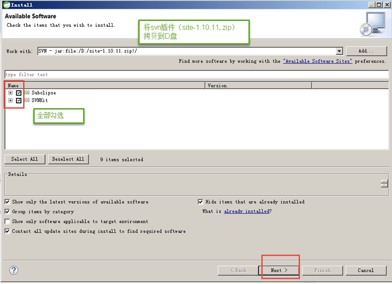Click the Cancel button
The height and width of the screenshot is (284, 392).
pos(366,270)
